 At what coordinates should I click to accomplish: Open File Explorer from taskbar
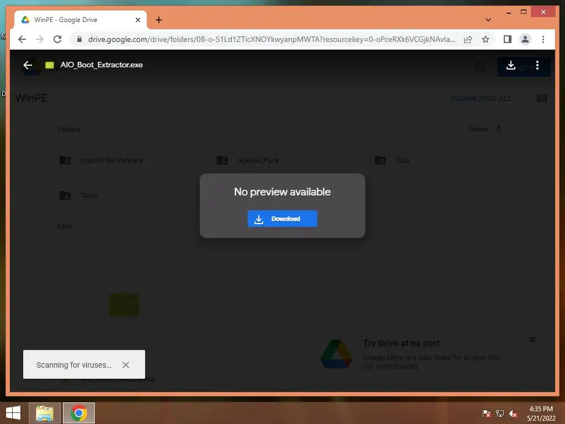[x=44, y=413]
